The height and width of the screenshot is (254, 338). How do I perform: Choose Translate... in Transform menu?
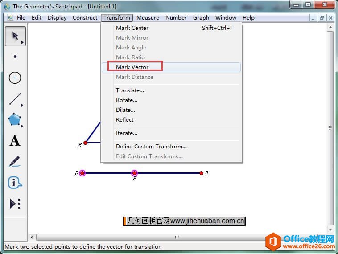pyautogui.click(x=171, y=90)
